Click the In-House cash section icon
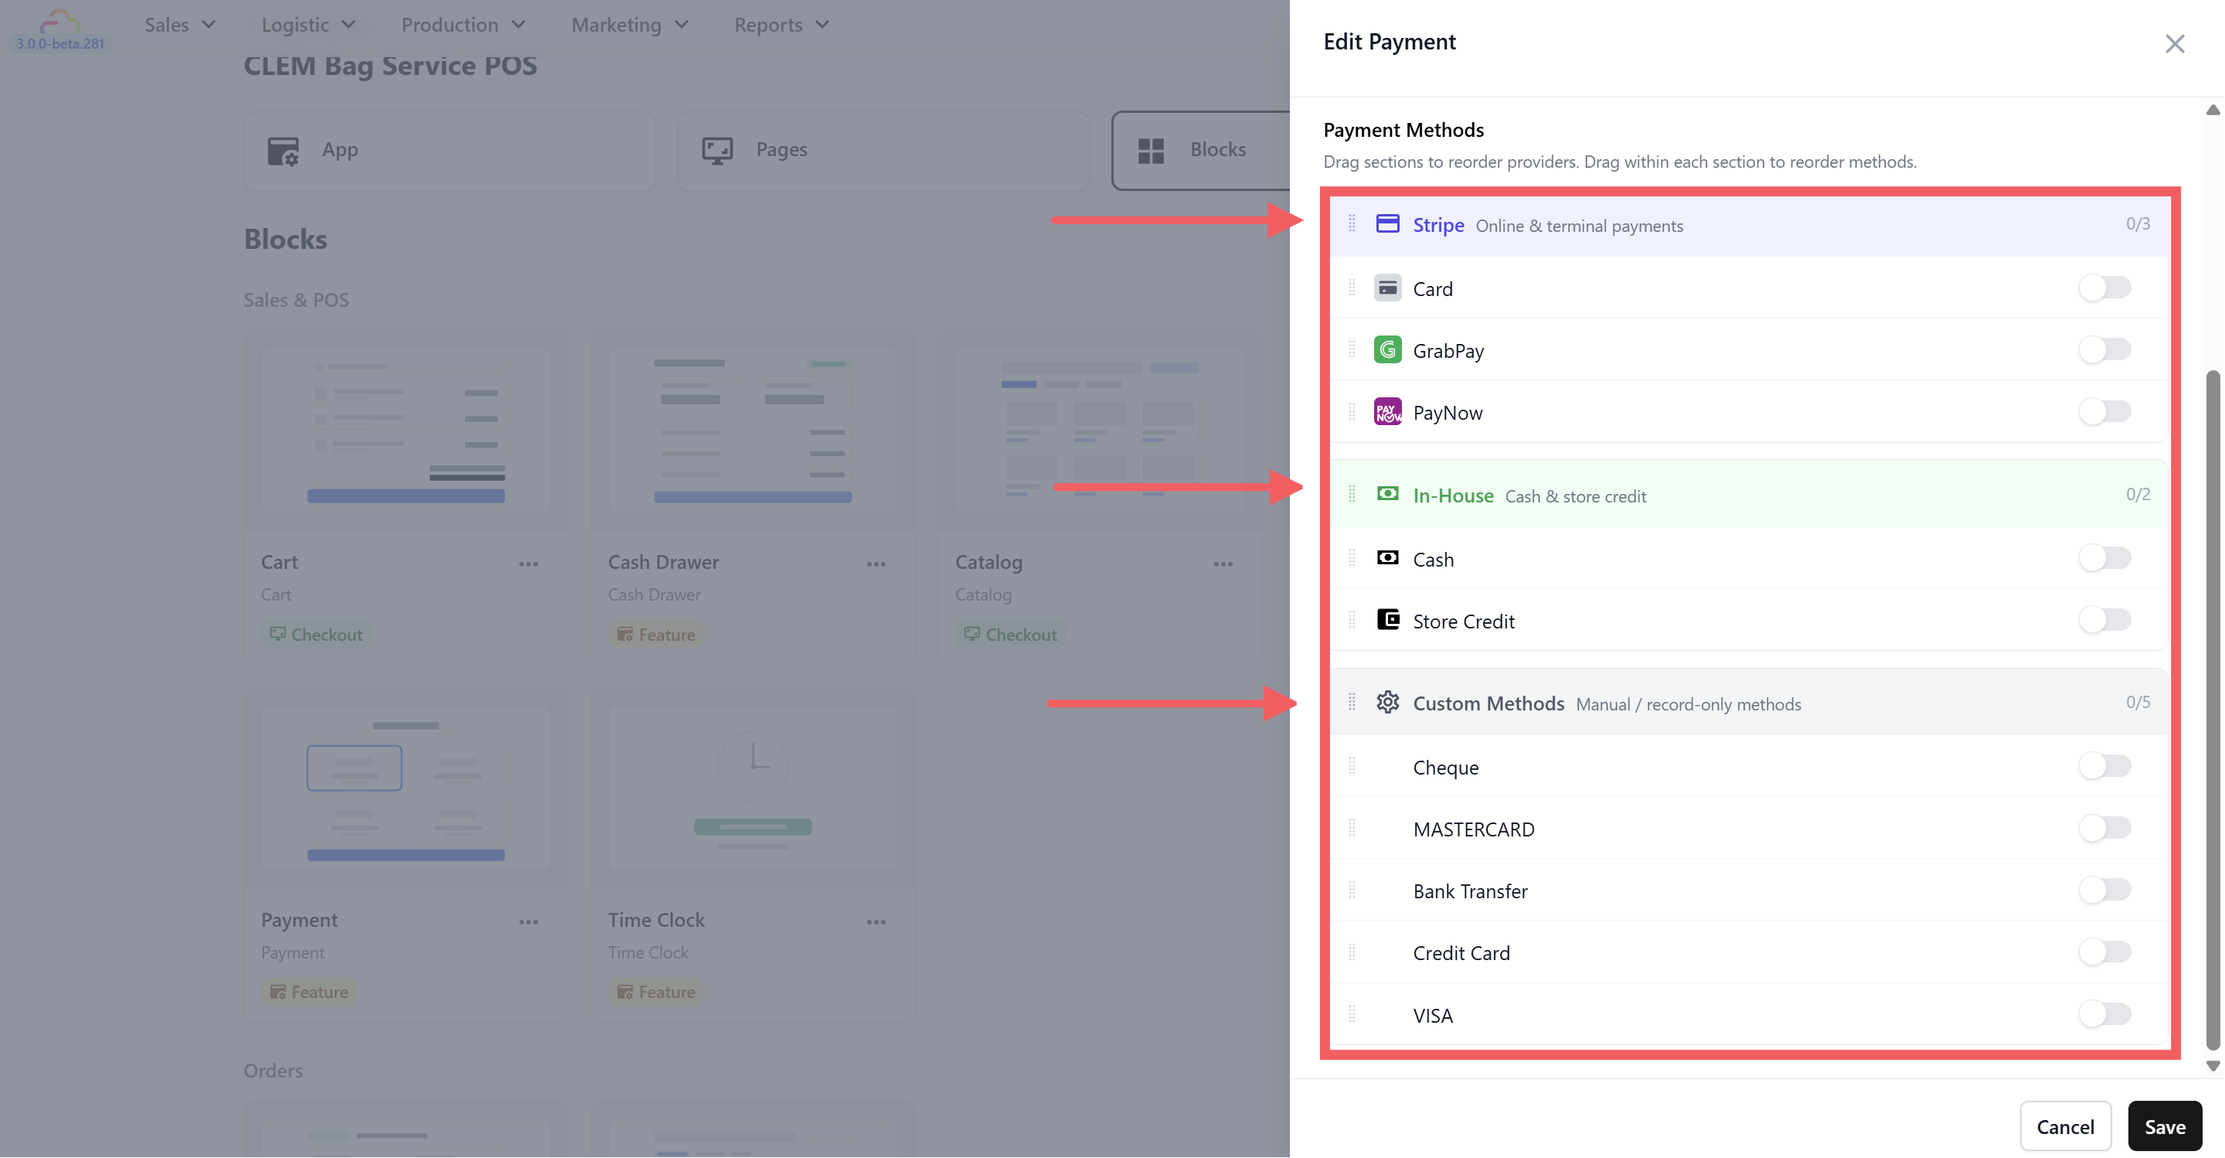Viewport: 2225px width, 1158px height. click(x=1387, y=493)
